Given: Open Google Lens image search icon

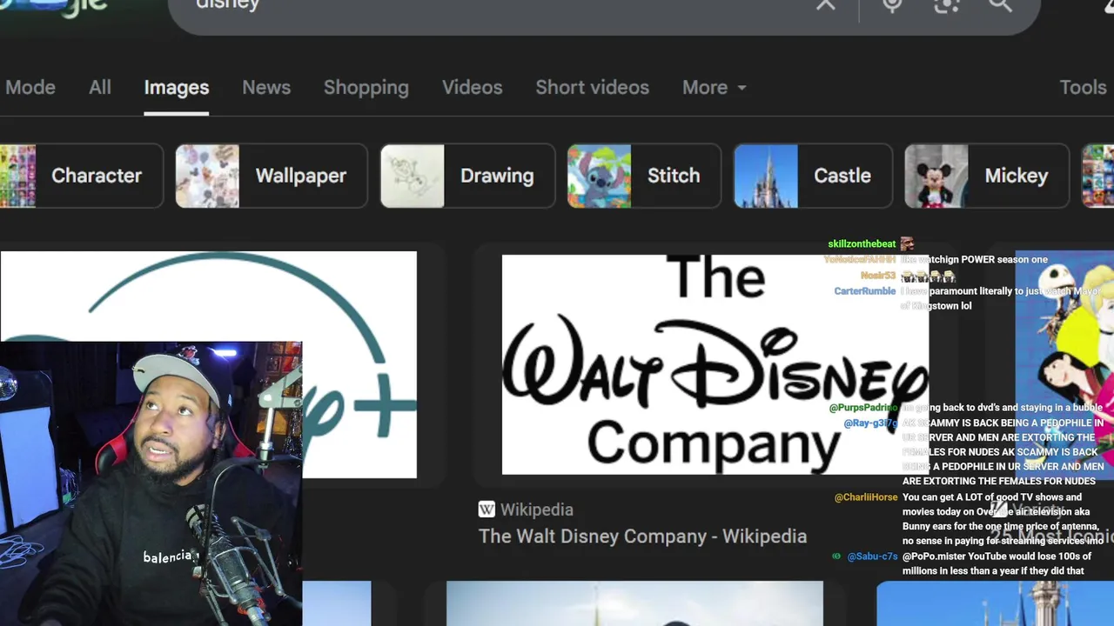Looking at the screenshot, I should (x=946, y=5).
